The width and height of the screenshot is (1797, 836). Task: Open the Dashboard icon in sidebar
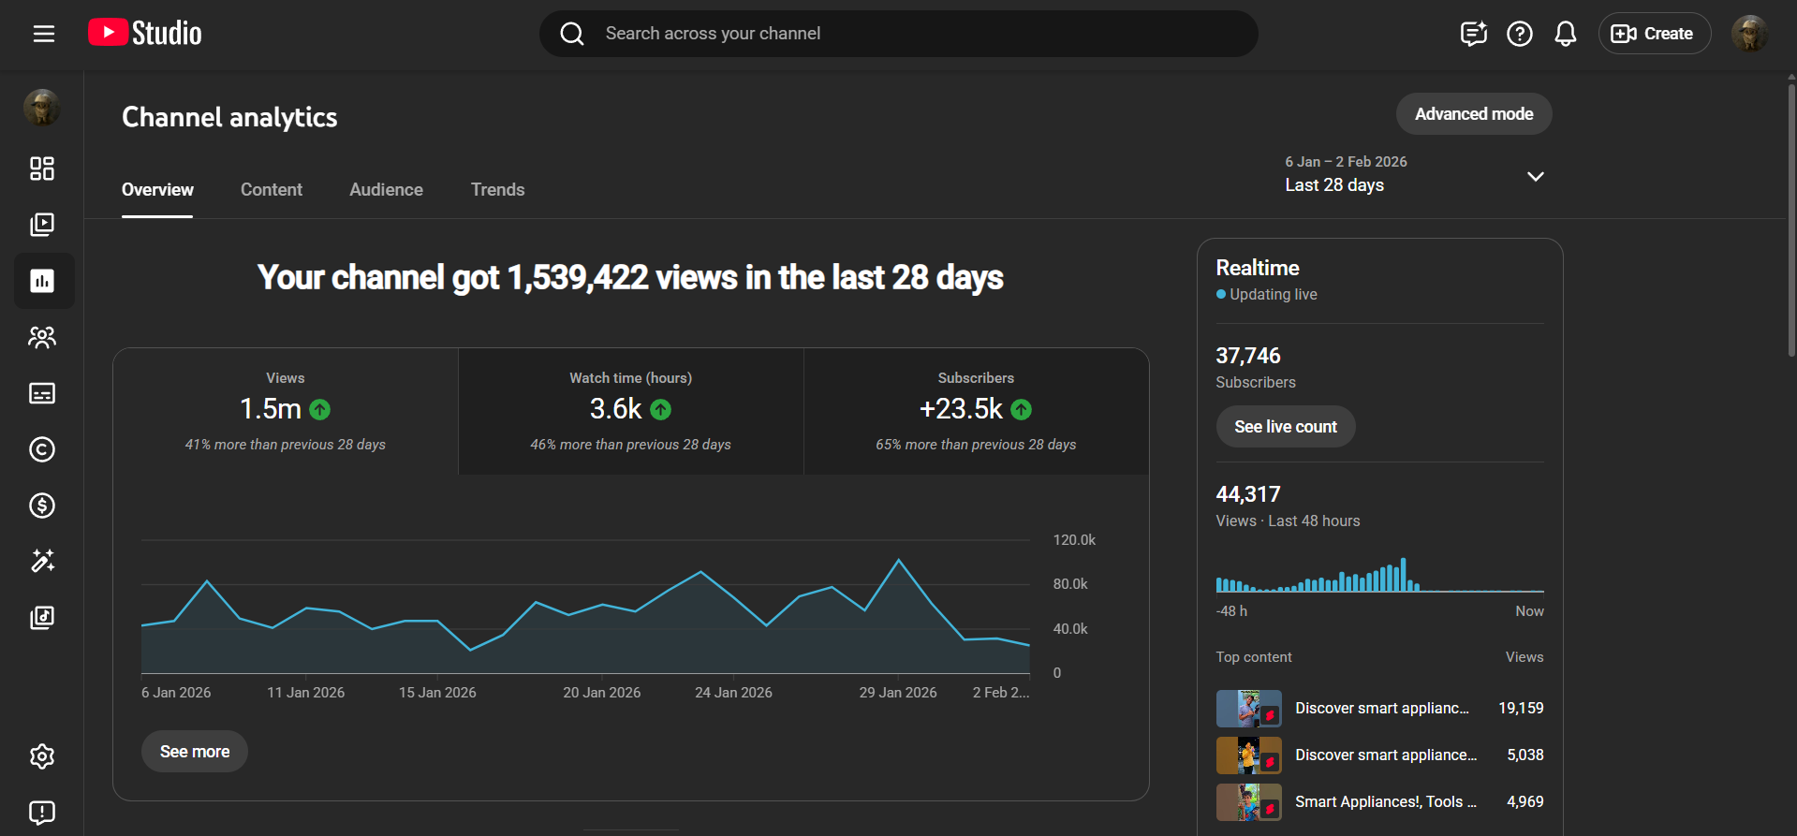tap(42, 169)
